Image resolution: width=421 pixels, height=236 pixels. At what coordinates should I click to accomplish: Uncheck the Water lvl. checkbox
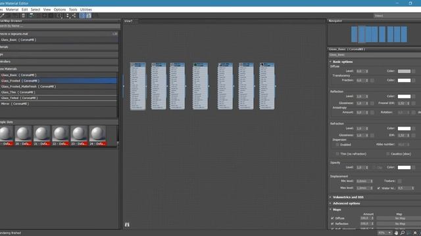(x=379, y=188)
